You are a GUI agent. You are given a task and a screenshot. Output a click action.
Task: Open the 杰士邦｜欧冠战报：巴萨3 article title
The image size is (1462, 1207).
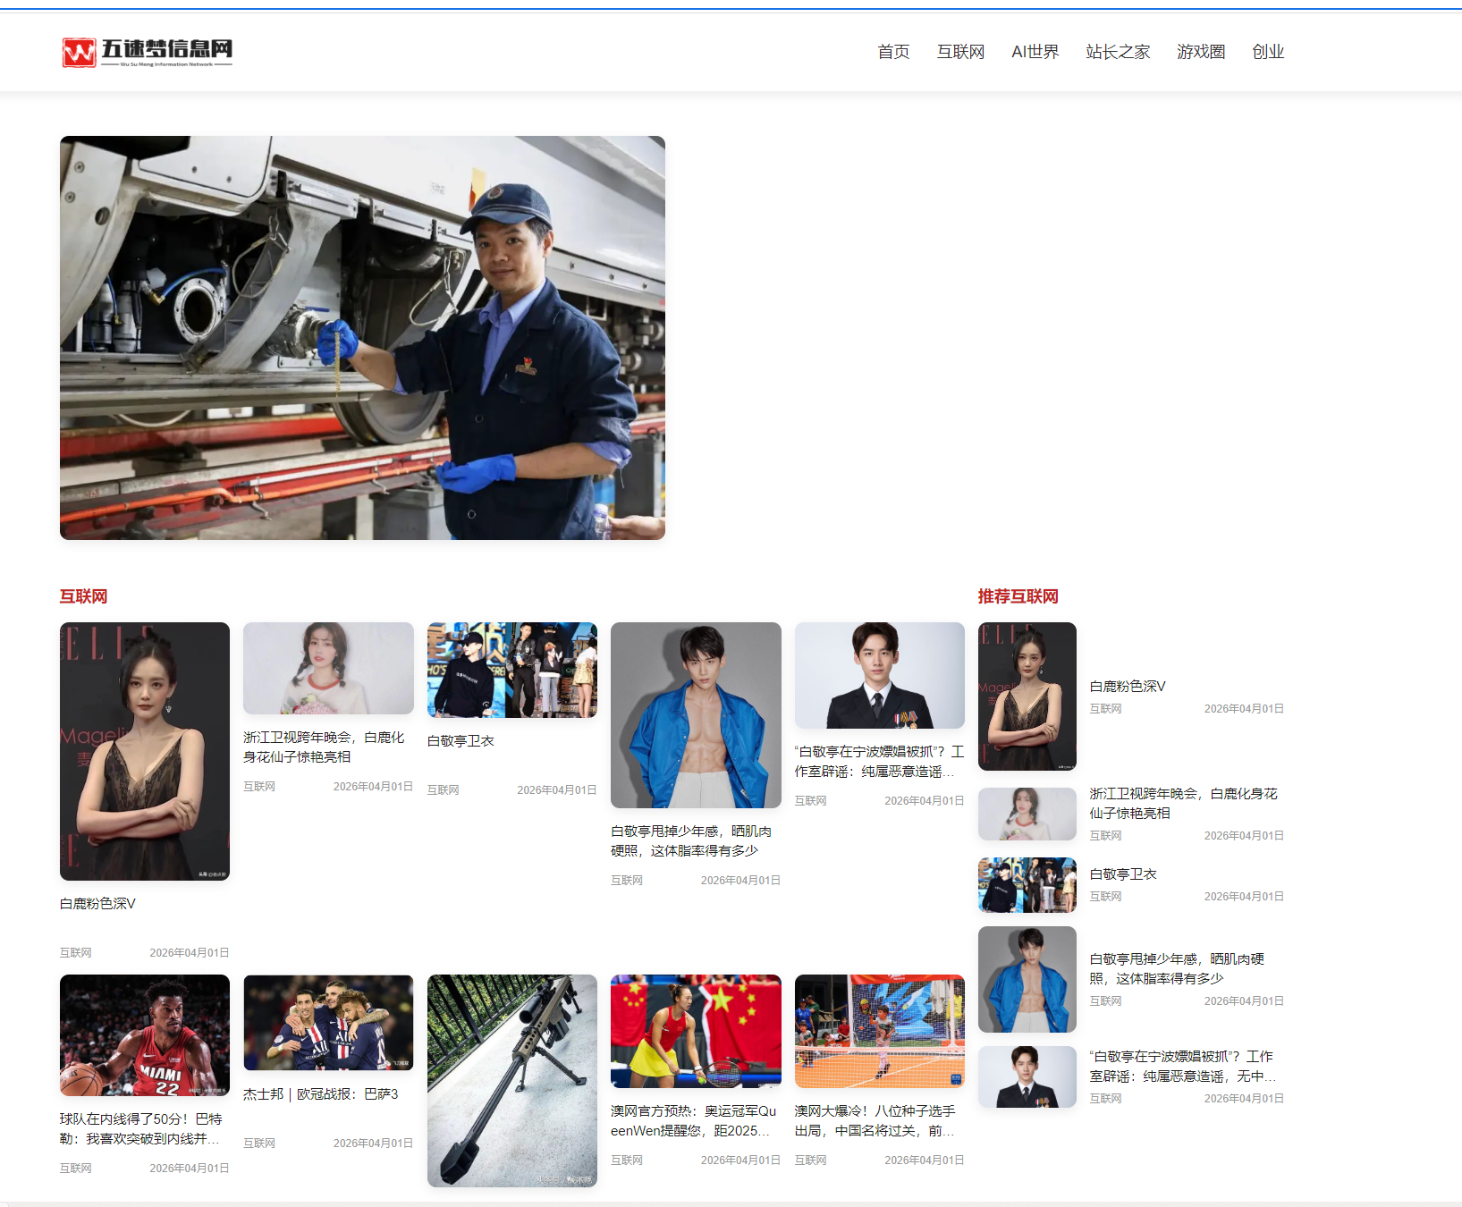pos(320,1094)
